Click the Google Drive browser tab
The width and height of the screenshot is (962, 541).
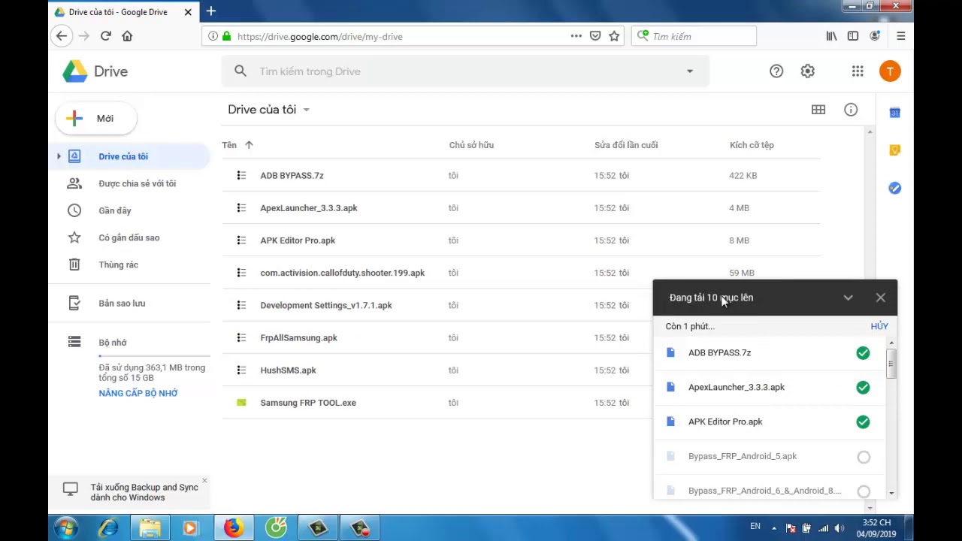pos(124,11)
